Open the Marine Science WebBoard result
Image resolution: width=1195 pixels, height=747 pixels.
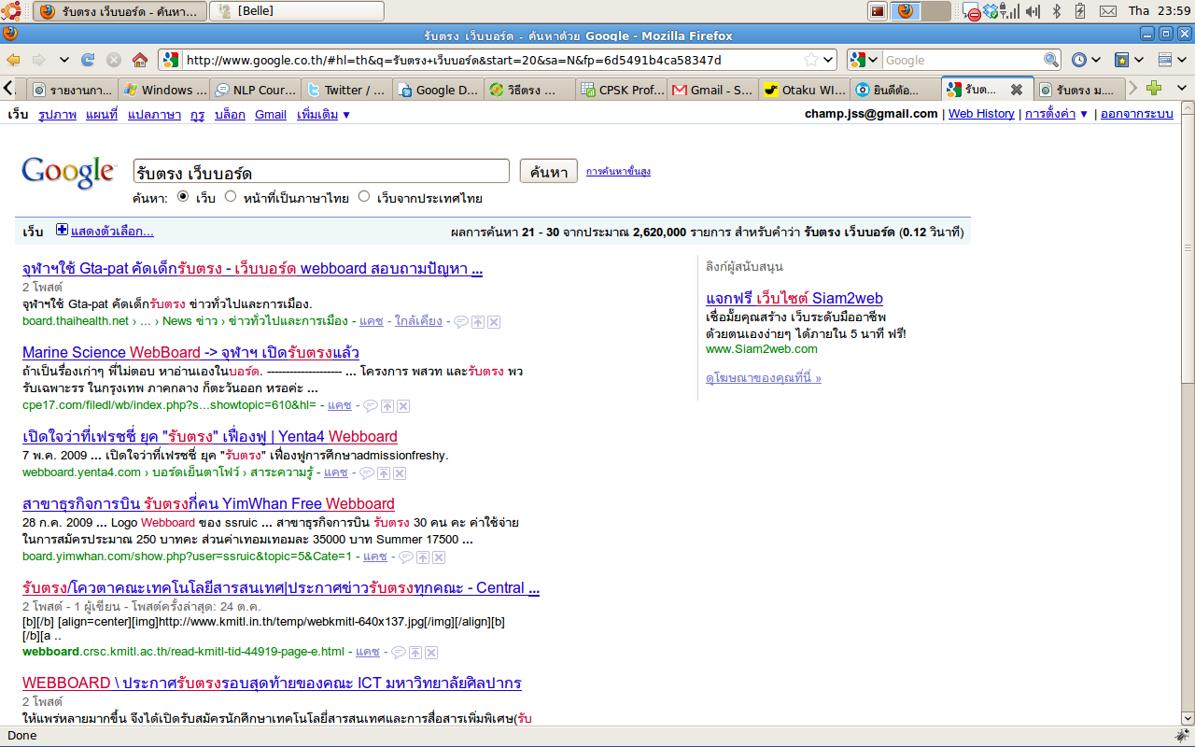click(190, 352)
